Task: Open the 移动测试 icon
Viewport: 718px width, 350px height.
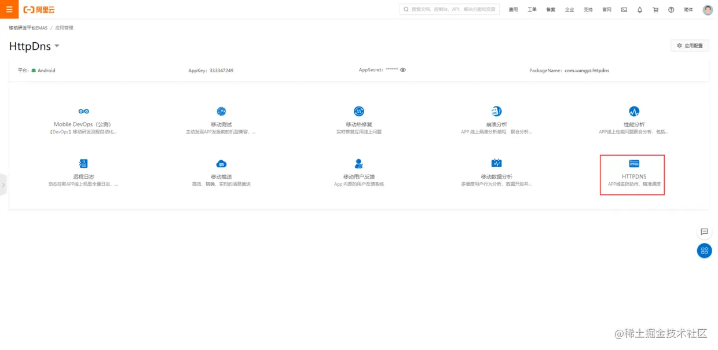Action: pos(221,111)
